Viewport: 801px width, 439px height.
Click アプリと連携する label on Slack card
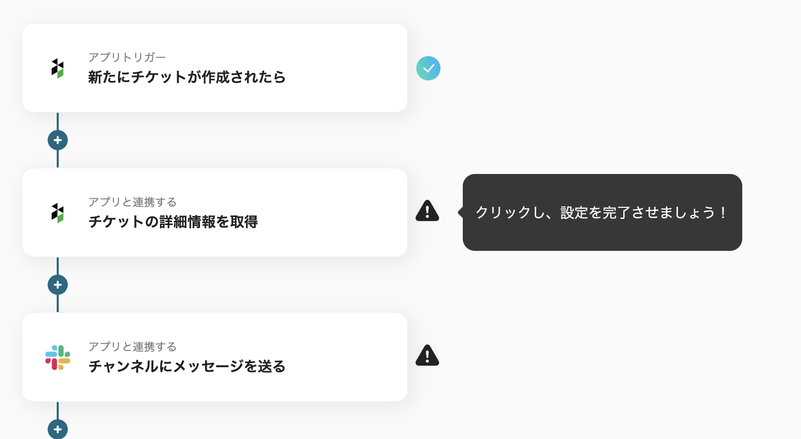click(133, 346)
